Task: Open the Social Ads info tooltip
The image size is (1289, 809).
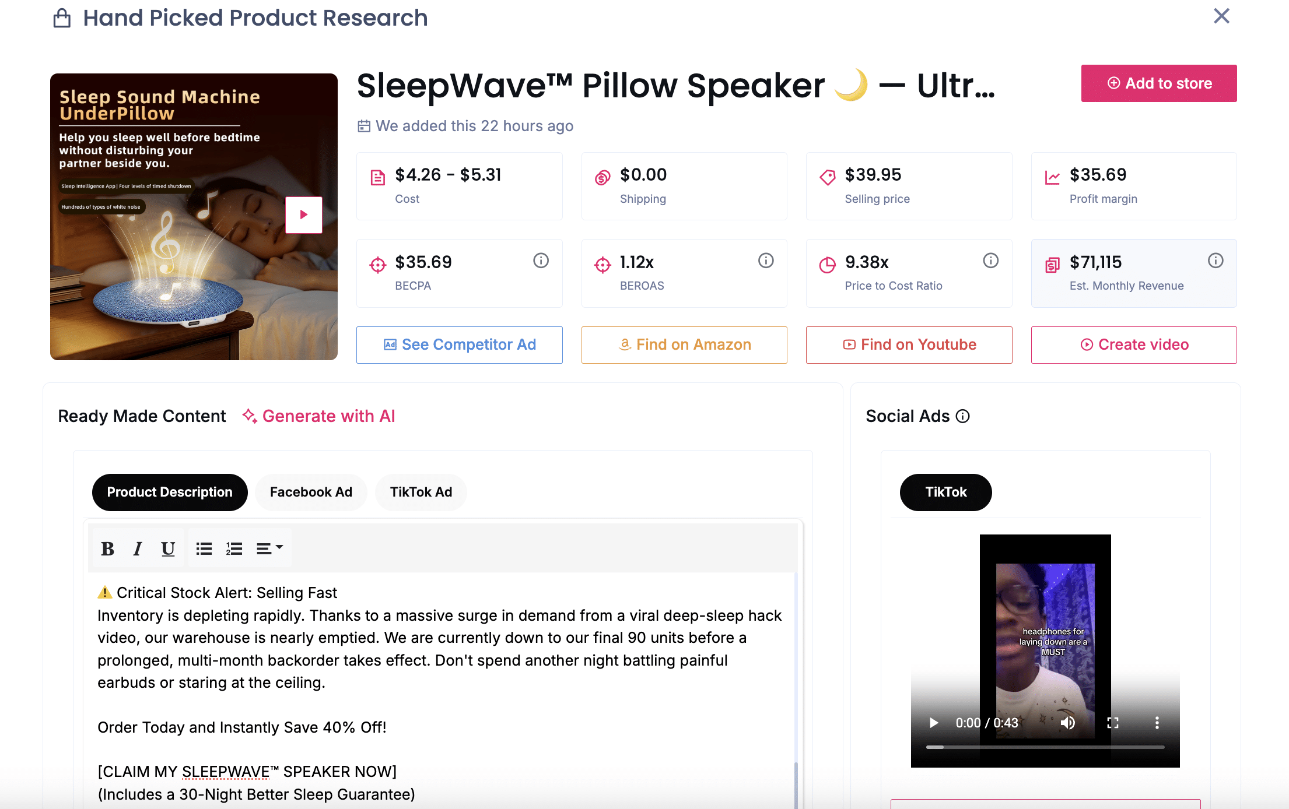Action: click(x=963, y=416)
